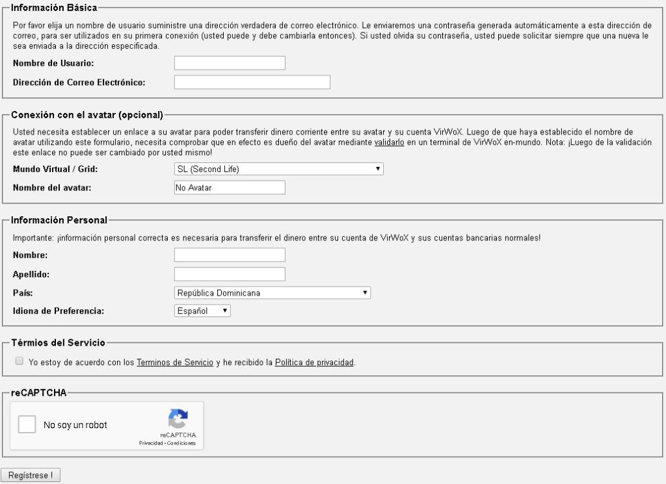Focus the Apellido input field
The width and height of the screenshot is (666, 484).
click(230, 274)
